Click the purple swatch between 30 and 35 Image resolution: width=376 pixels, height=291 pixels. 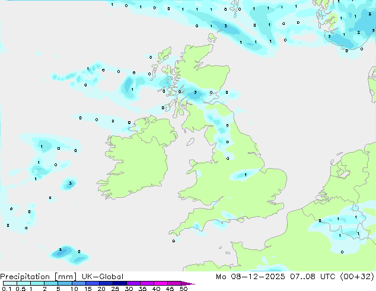pos(133,283)
